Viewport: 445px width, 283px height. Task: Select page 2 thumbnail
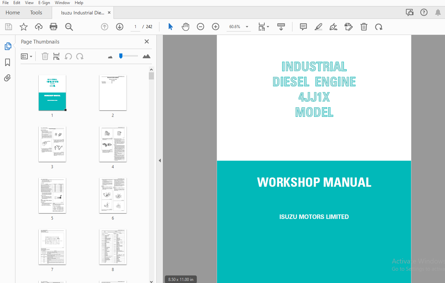(x=113, y=93)
